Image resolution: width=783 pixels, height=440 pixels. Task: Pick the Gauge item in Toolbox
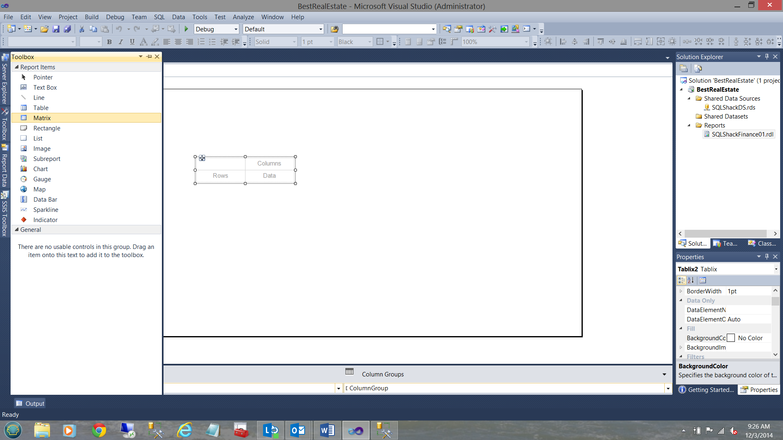pos(42,179)
